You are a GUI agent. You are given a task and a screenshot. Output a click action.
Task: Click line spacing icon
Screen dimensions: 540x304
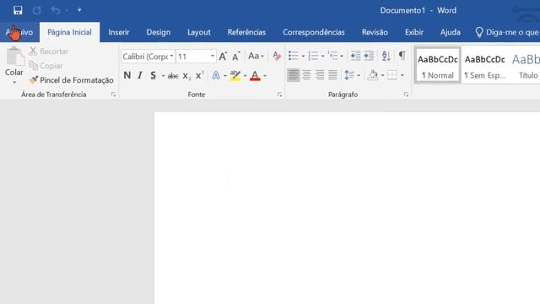coord(349,75)
